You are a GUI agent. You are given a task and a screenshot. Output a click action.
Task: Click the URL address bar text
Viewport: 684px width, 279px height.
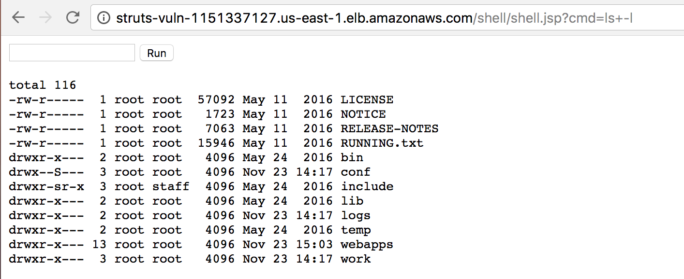click(x=374, y=18)
